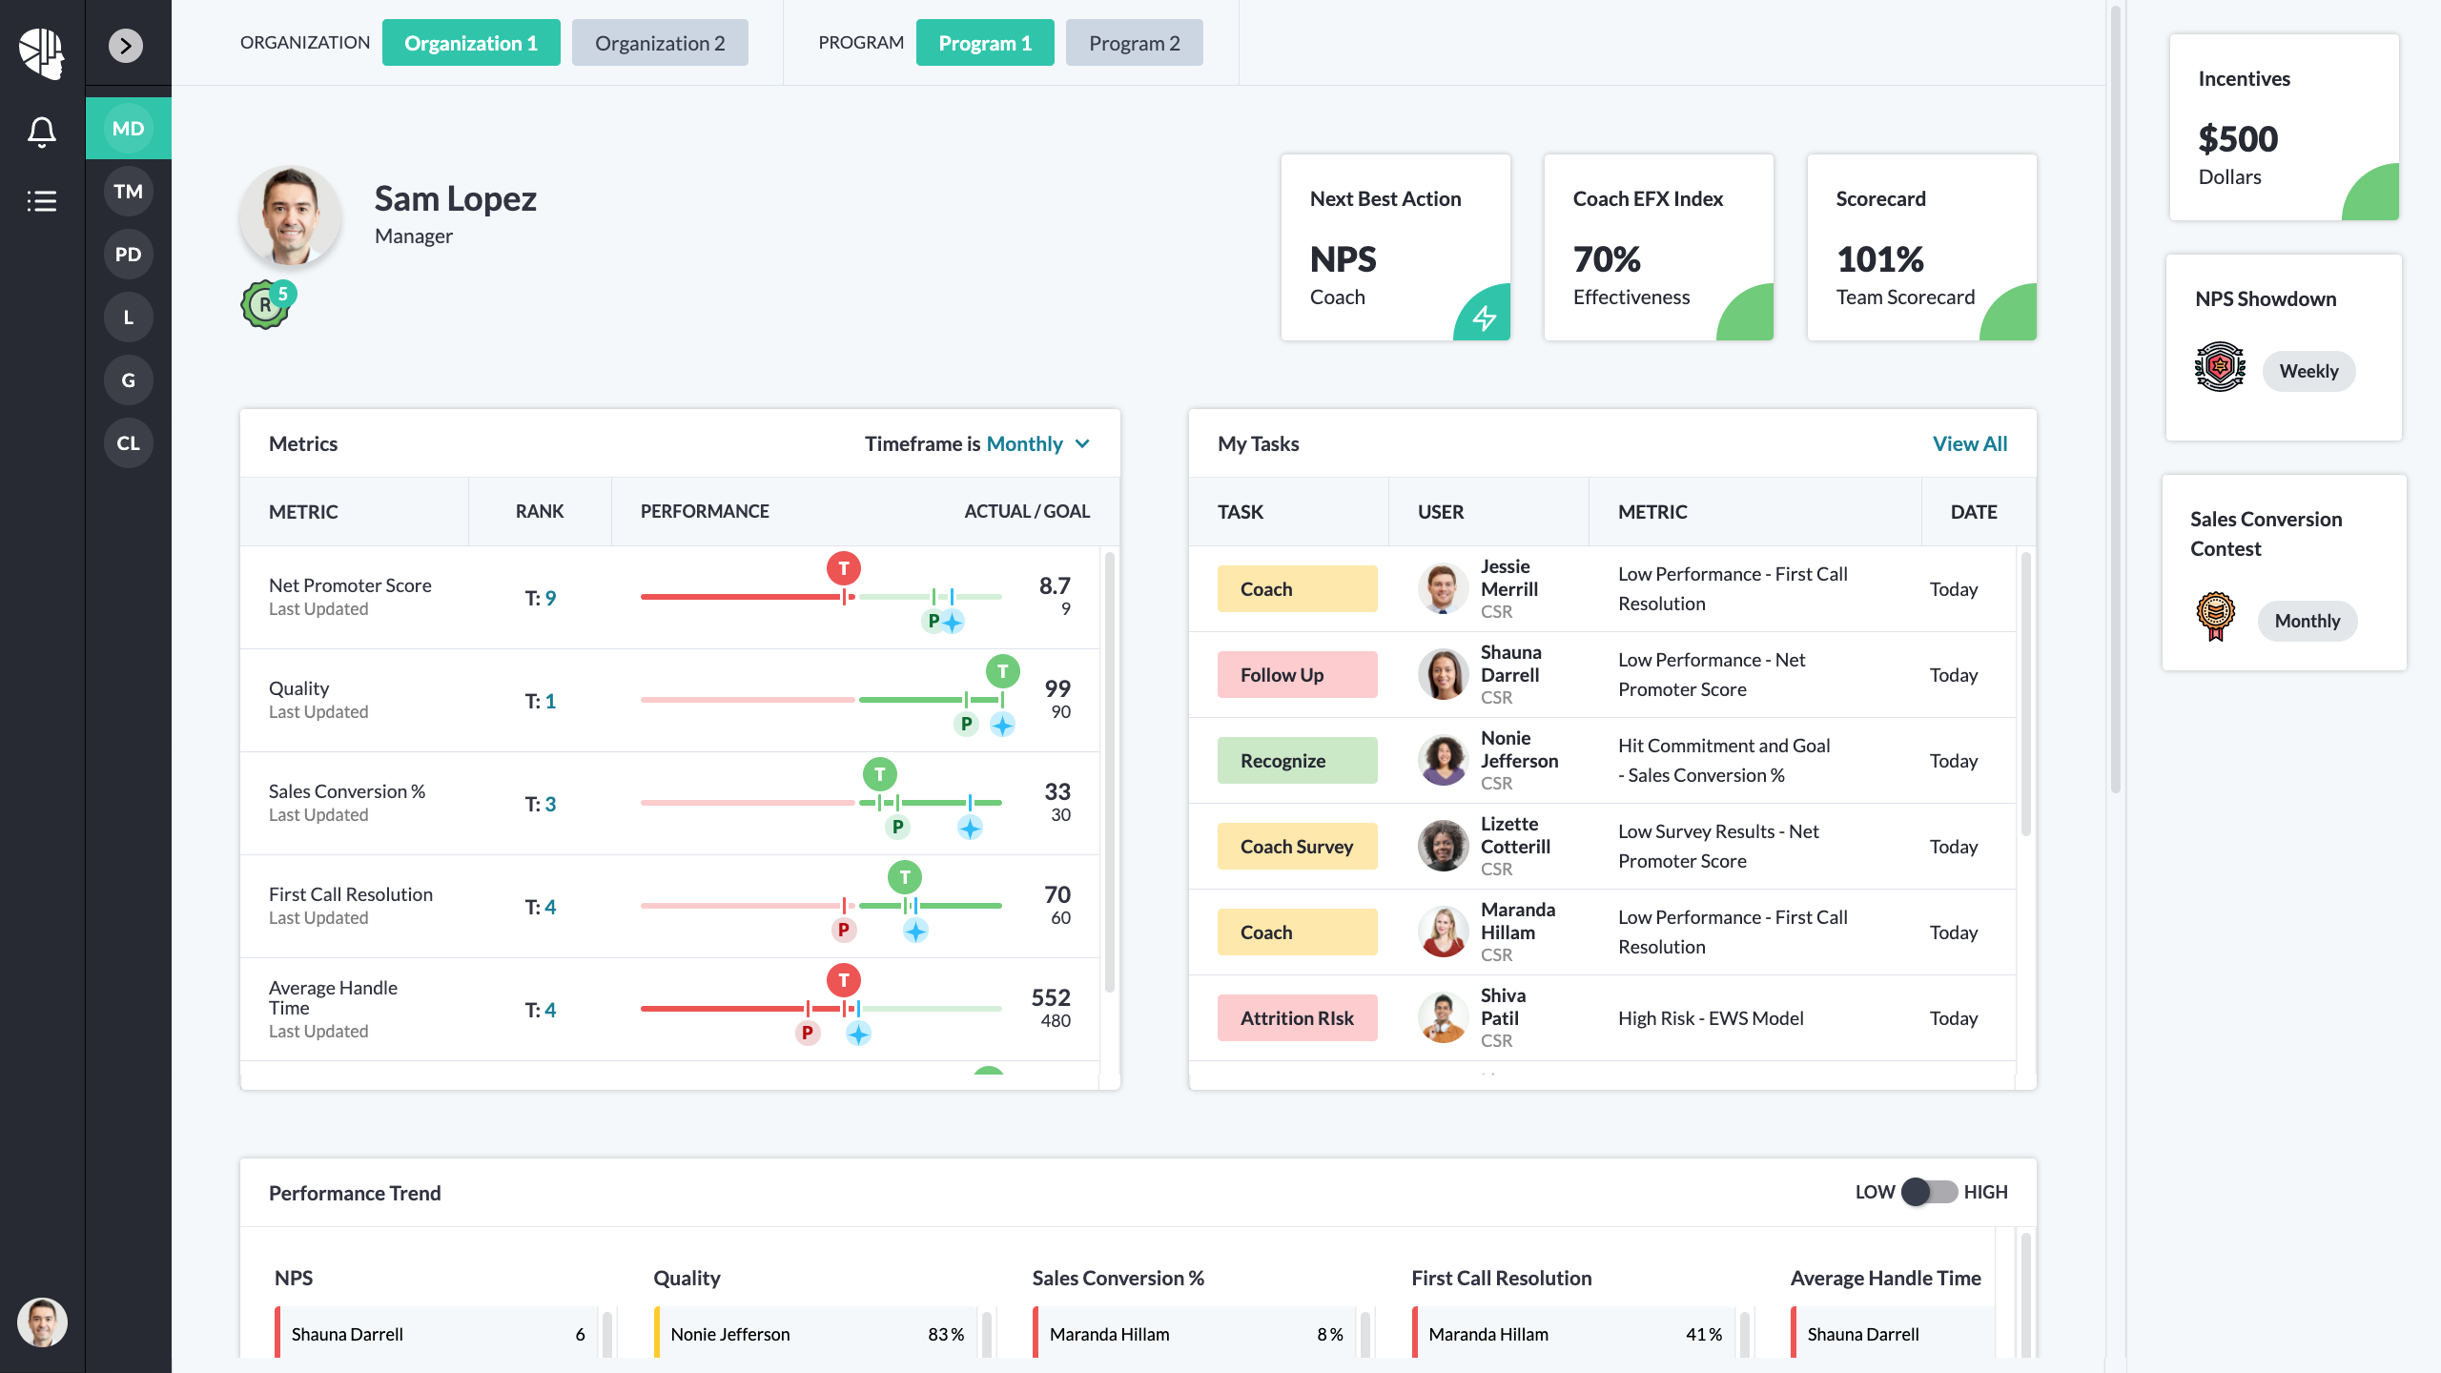Select the Program 1 tab
Screen dimensions: 2441x1373
click(985, 44)
